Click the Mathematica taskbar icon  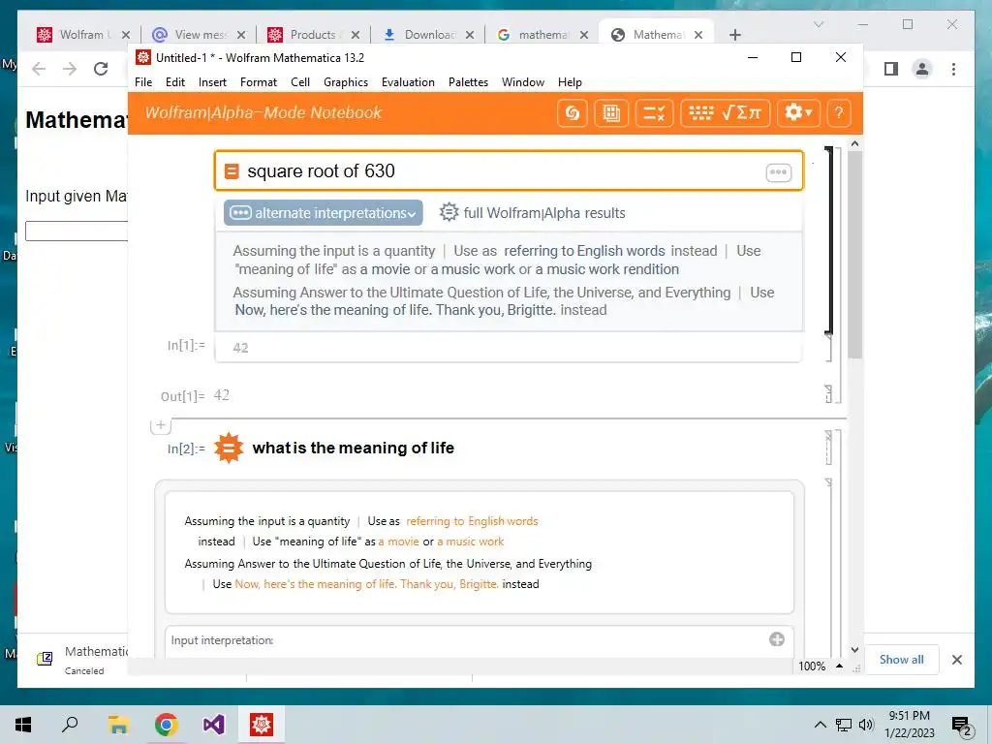[x=262, y=725]
